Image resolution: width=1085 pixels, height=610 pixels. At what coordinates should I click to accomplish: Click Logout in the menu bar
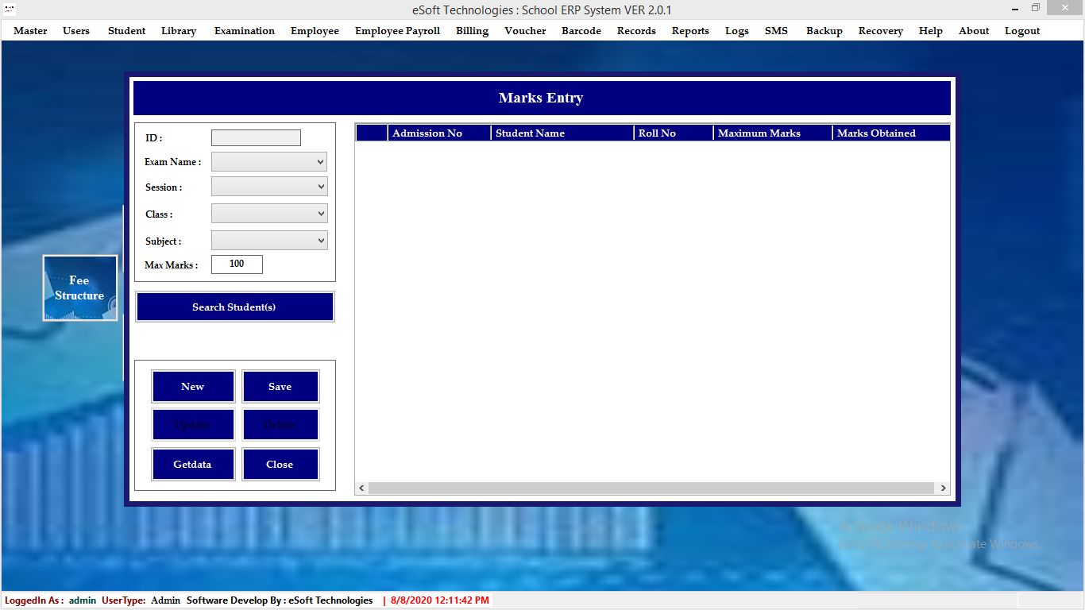point(1022,31)
